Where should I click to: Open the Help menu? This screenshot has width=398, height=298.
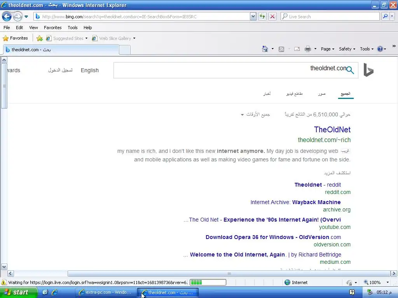pyautogui.click(x=87, y=28)
